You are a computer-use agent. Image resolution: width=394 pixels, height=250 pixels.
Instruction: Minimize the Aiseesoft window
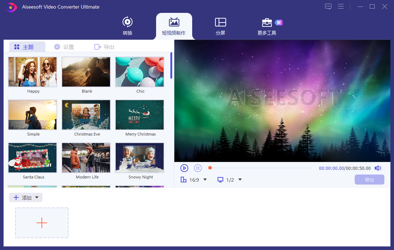[360, 6]
